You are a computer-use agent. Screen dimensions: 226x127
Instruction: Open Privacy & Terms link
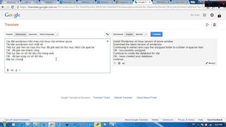tap(186, 120)
